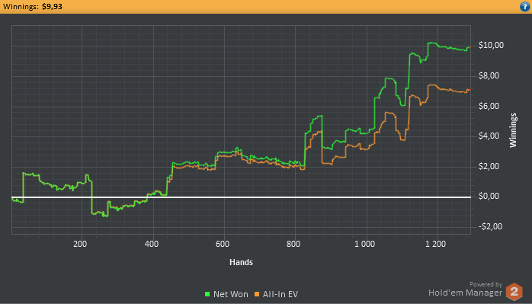
Task: Click the vertical Winnings axis title
Action: point(513,130)
